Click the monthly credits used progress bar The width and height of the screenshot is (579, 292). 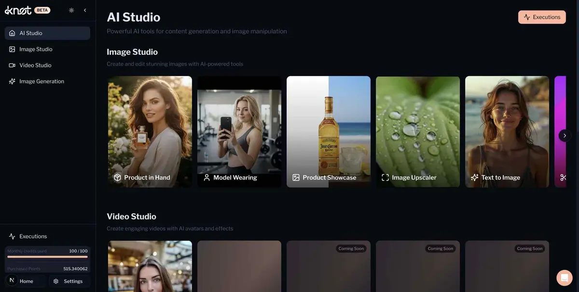tap(47, 257)
